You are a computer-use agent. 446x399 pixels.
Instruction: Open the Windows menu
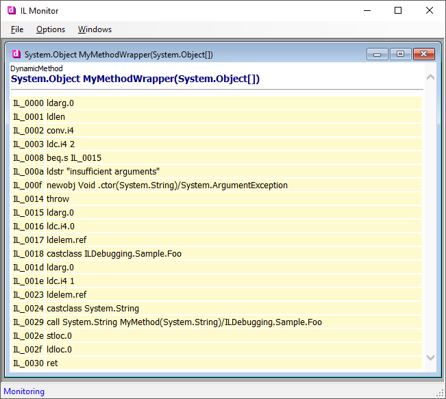click(x=95, y=29)
